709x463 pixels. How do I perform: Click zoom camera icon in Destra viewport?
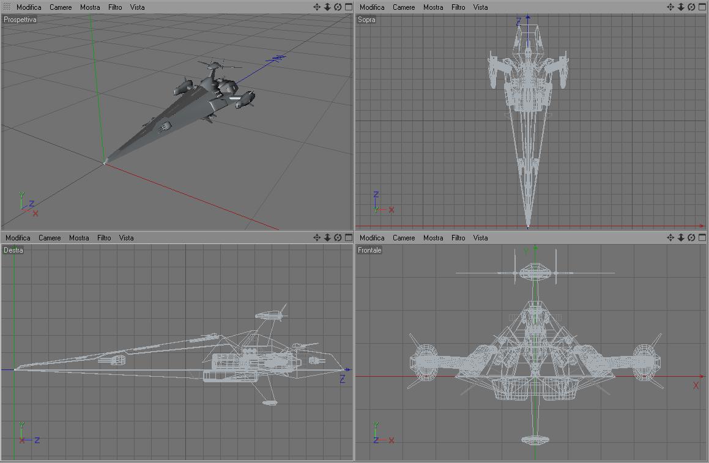[327, 237]
